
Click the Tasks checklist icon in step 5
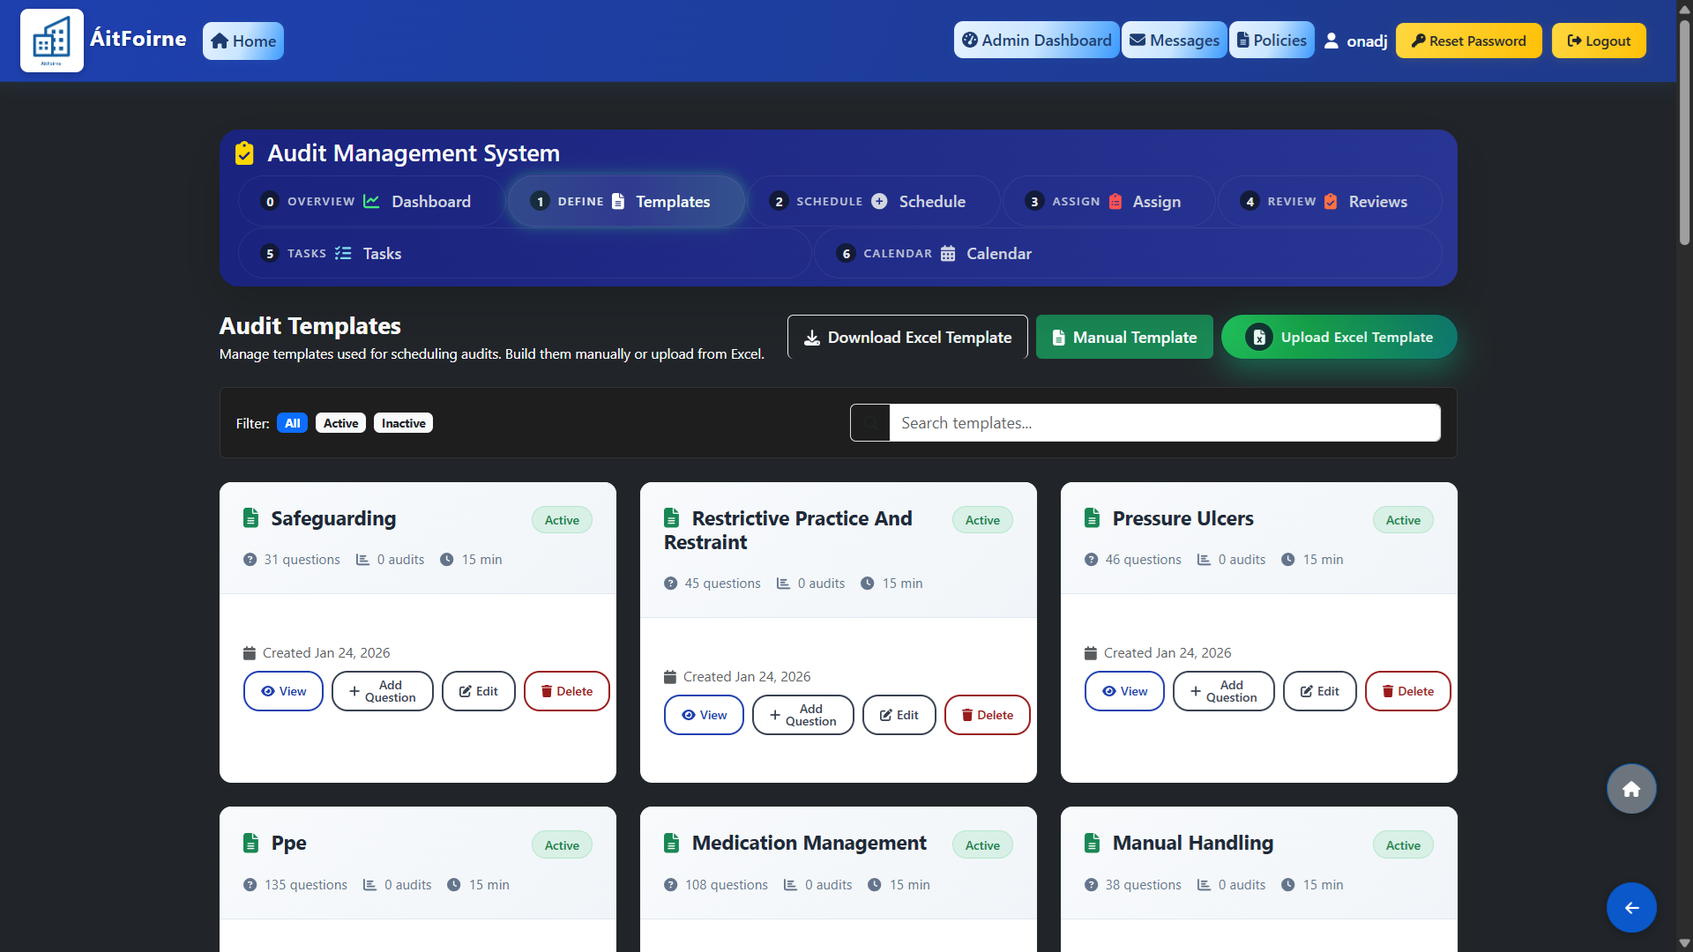click(342, 253)
